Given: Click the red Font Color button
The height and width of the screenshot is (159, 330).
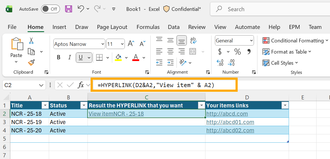Looking at the screenshot, I should pyautogui.click(x=136, y=57).
